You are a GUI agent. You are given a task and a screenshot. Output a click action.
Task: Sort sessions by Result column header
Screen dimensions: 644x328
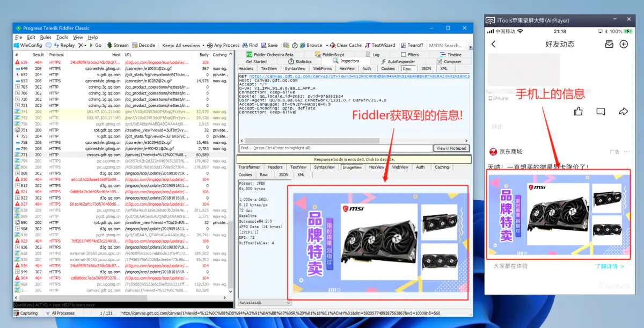[x=38, y=55]
